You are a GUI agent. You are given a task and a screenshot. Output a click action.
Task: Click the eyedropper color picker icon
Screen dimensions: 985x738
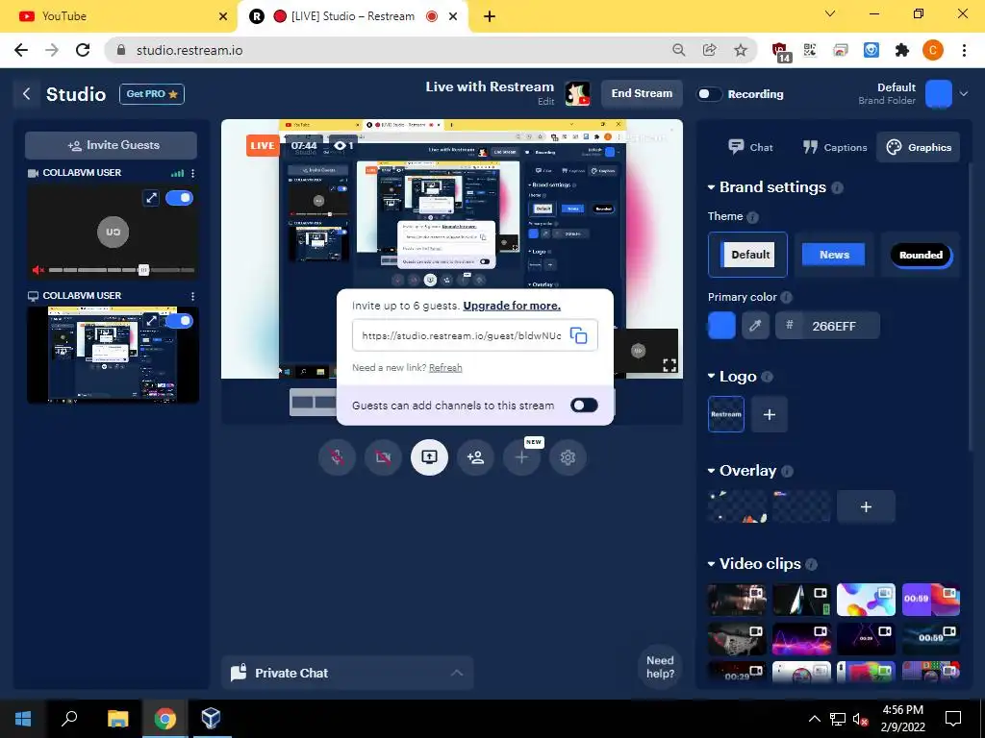755,326
